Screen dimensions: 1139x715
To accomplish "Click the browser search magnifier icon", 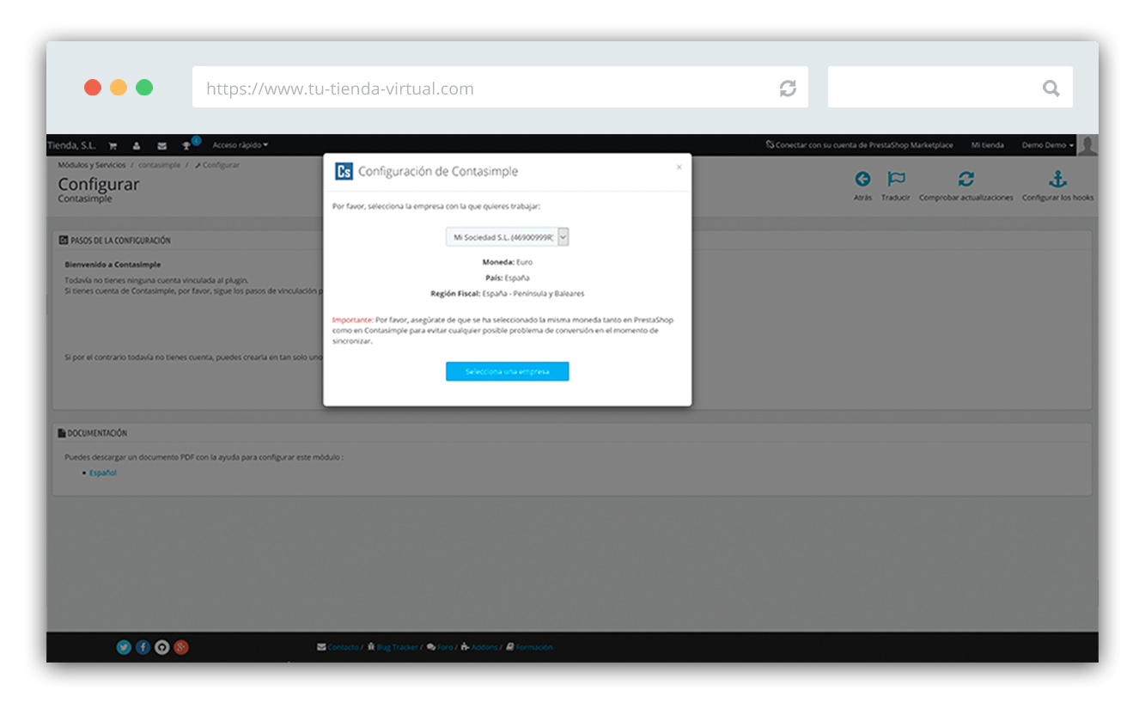I will point(1051,89).
